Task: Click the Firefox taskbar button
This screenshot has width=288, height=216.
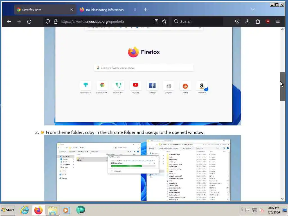Action: pyautogui.click(x=38, y=210)
